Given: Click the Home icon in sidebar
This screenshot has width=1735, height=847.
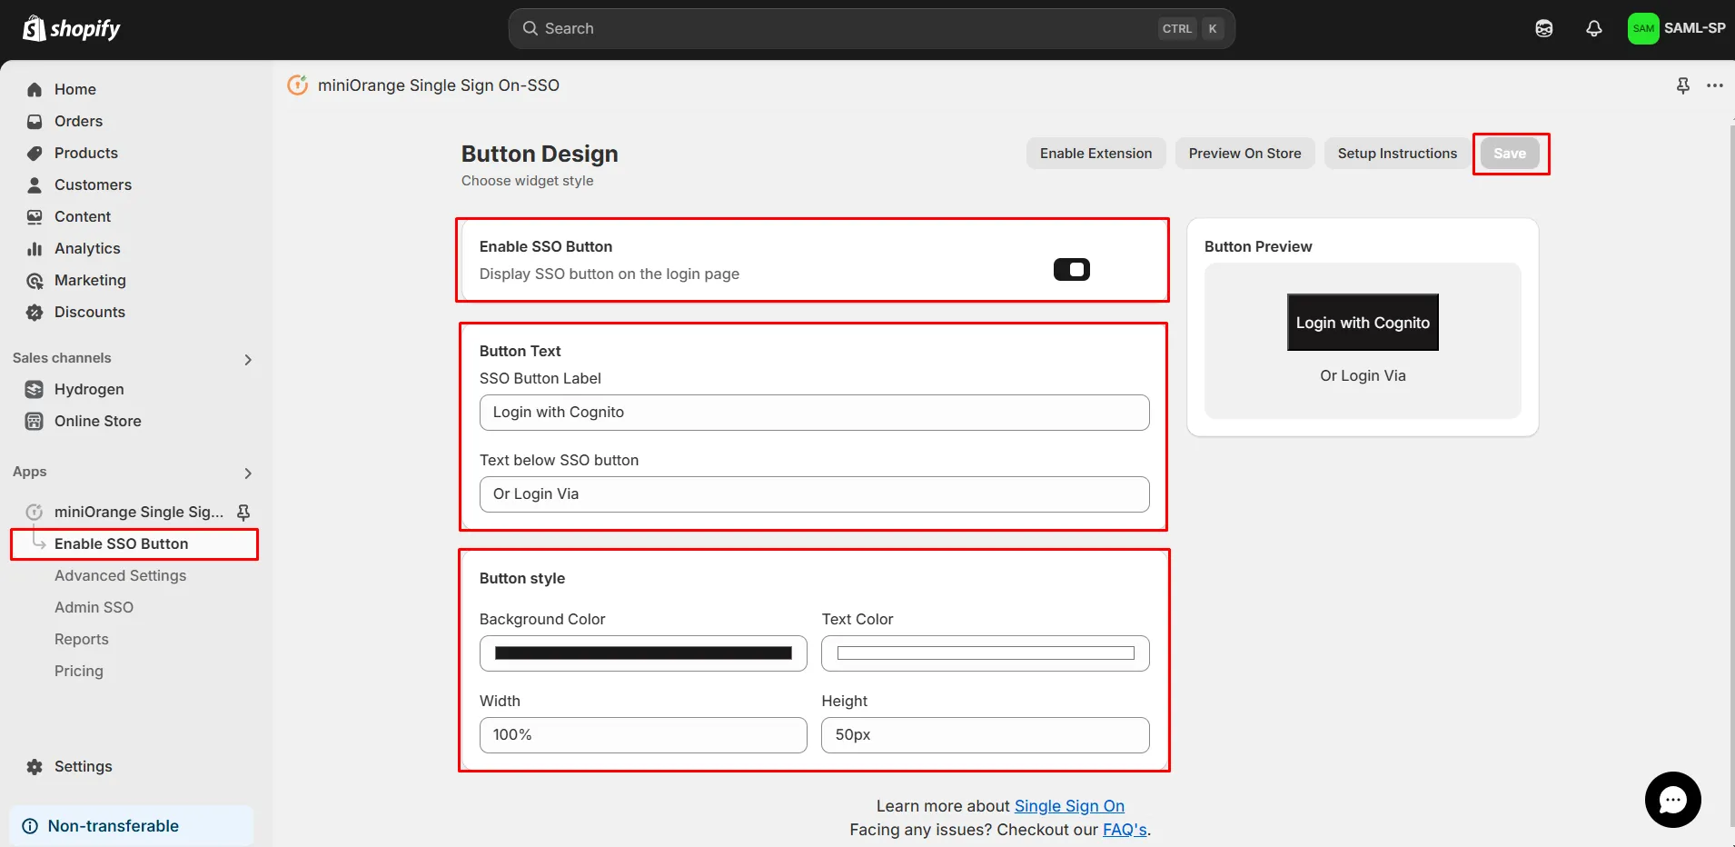Looking at the screenshot, I should tap(35, 89).
